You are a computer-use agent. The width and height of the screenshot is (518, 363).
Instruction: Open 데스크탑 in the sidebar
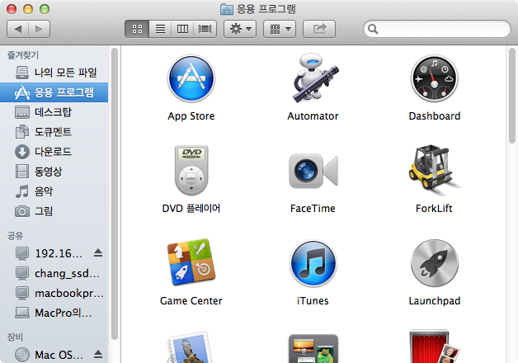[x=54, y=112]
